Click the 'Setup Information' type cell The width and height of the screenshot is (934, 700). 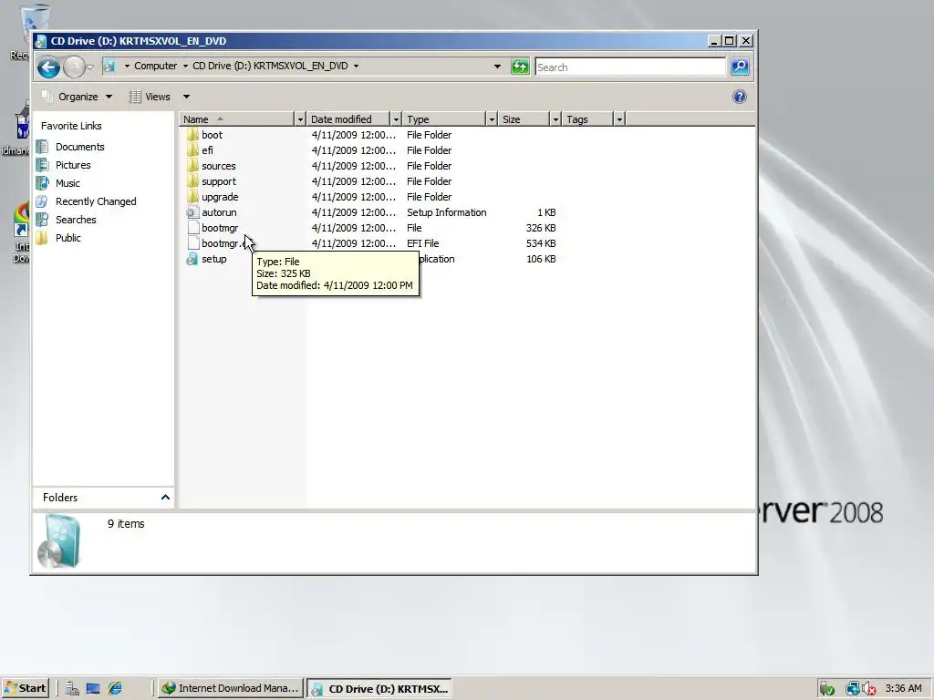(446, 211)
